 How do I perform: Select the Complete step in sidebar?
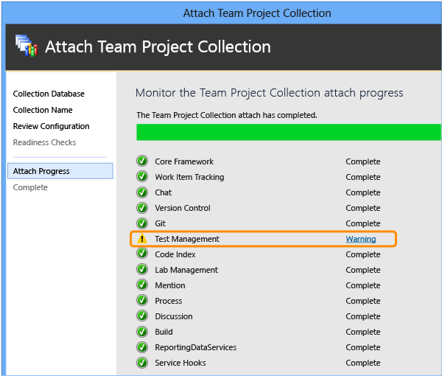coord(30,187)
